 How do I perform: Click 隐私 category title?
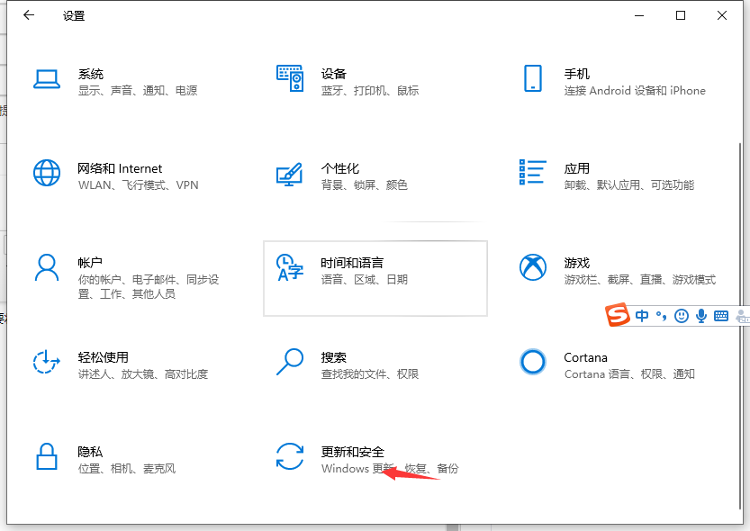pyautogui.click(x=90, y=452)
